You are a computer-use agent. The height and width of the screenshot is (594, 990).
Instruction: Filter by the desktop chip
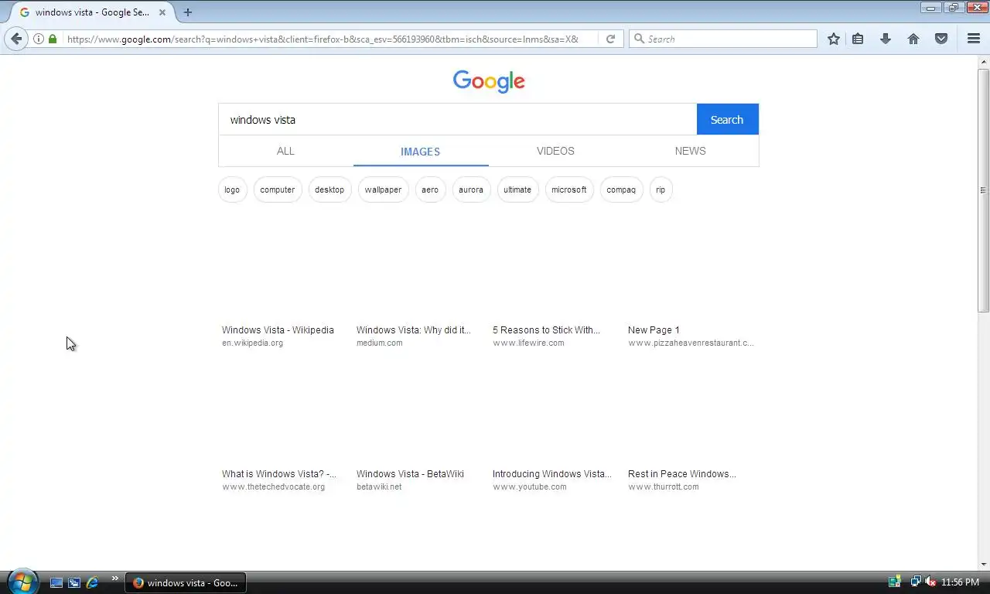329,189
